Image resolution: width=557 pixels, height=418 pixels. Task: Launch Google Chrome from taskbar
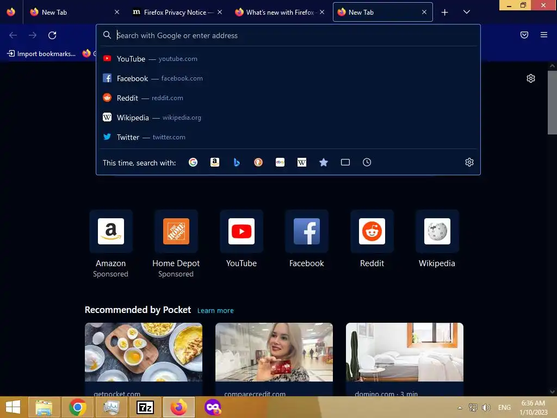(77, 407)
